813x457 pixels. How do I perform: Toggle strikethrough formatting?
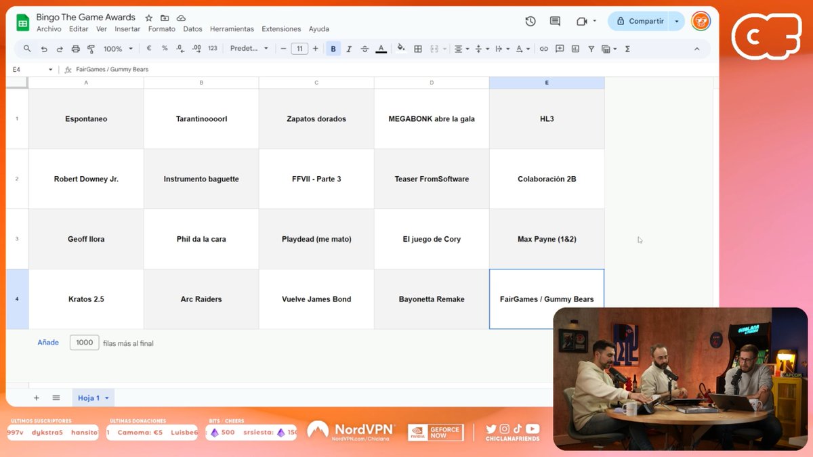pos(364,49)
